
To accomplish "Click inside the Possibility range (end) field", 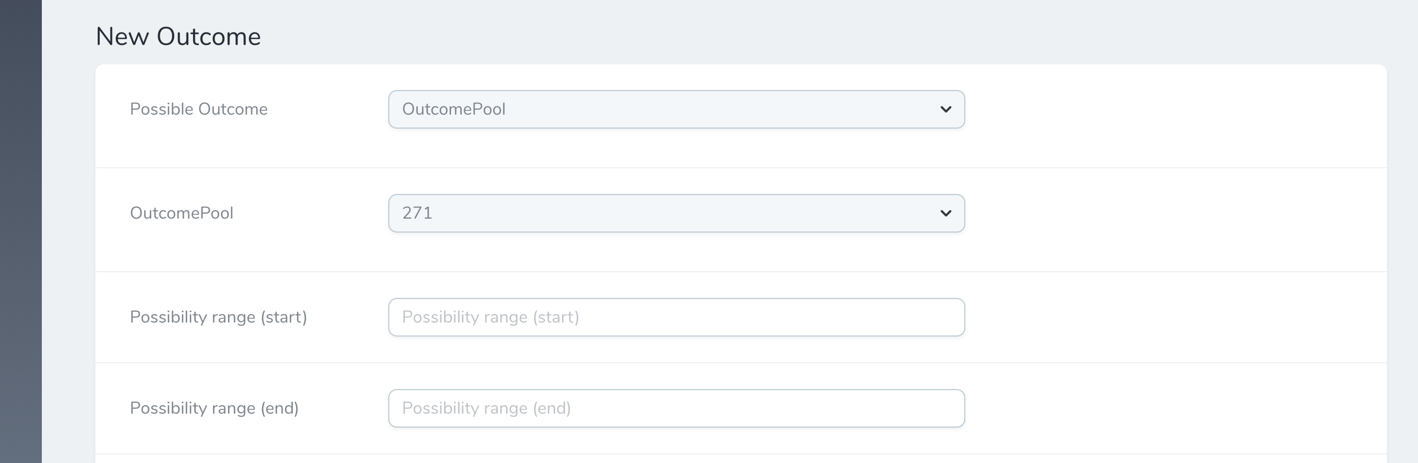I will [676, 407].
